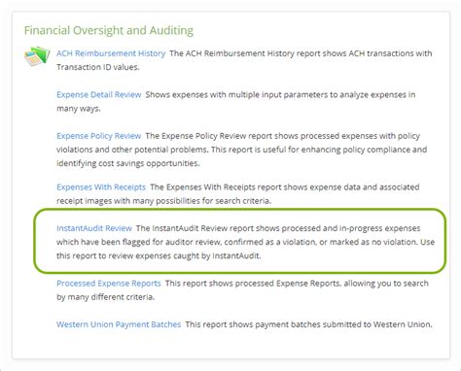Open the Expense Detail Review report
Viewport: 461px width, 371px height.
click(99, 94)
